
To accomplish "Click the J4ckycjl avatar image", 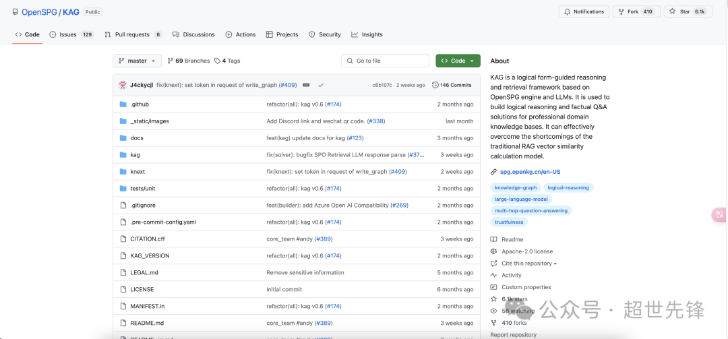I will click(x=123, y=85).
